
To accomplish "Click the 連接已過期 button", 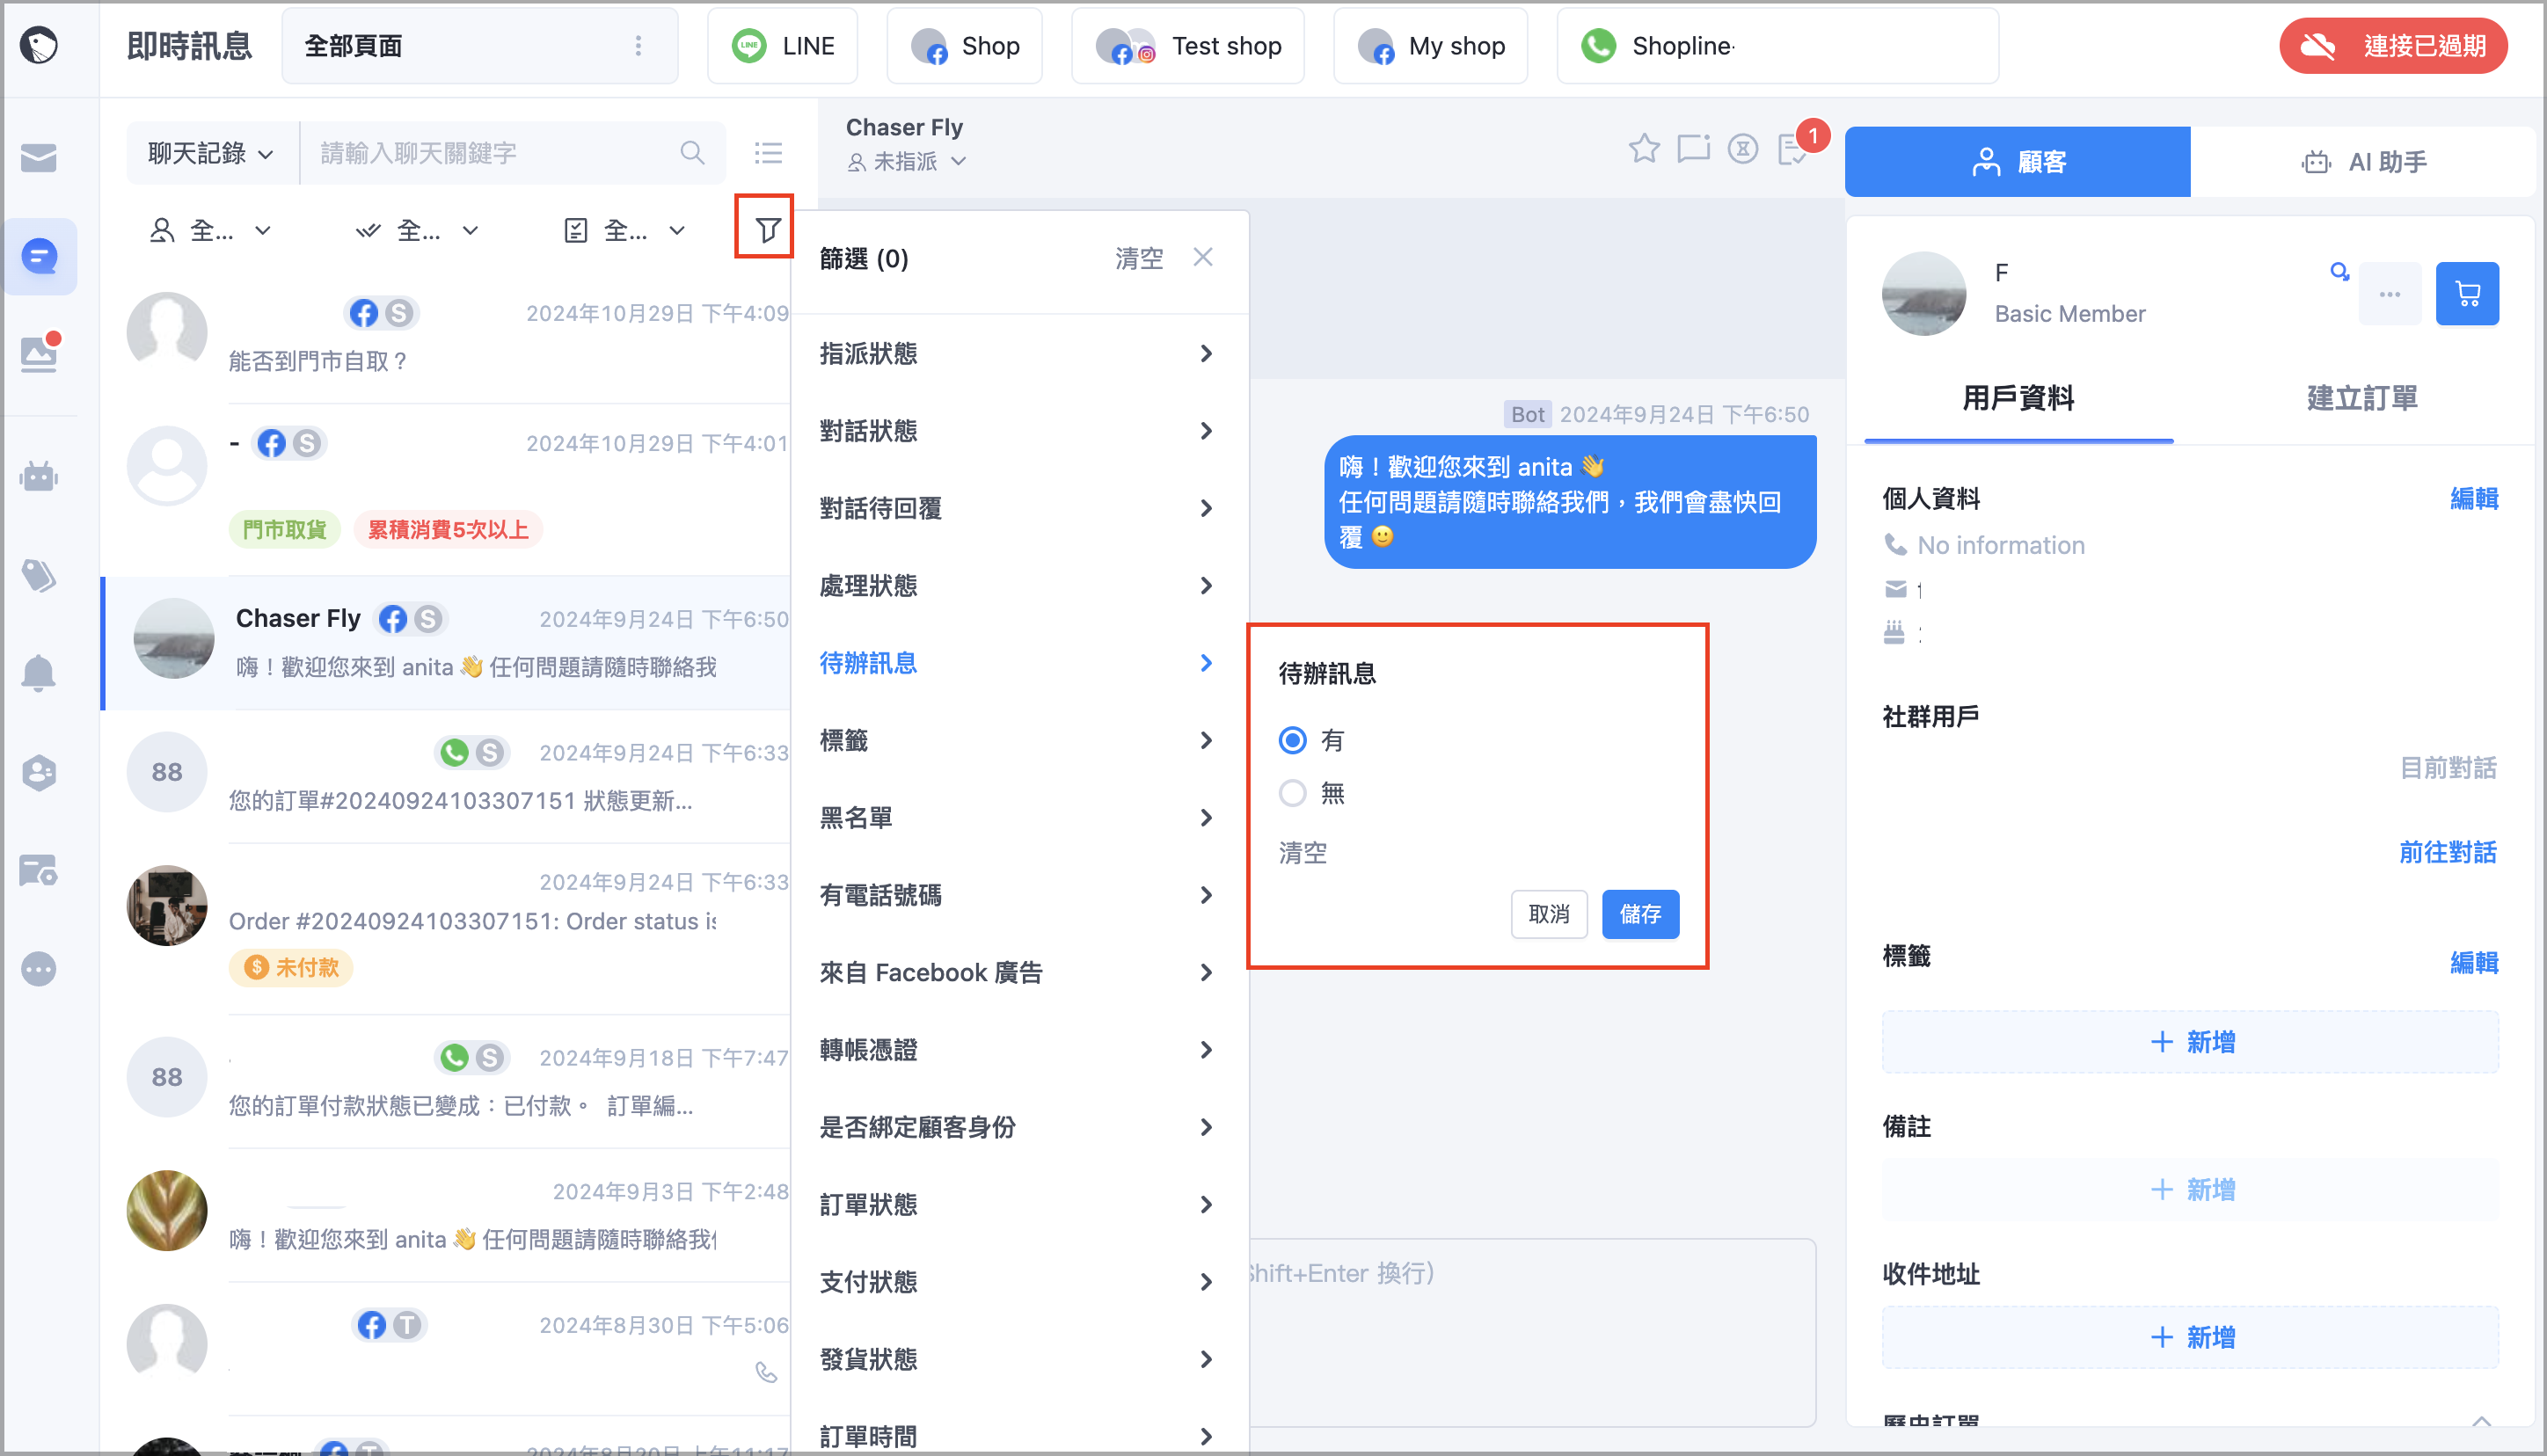I will pos(2392,46).
